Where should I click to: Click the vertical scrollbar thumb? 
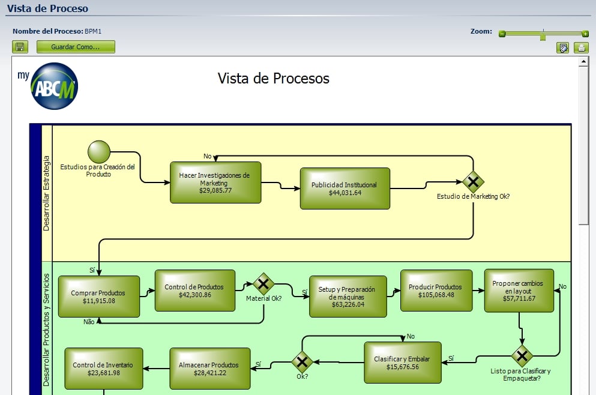pyautogui.click(x=583, y=145)
